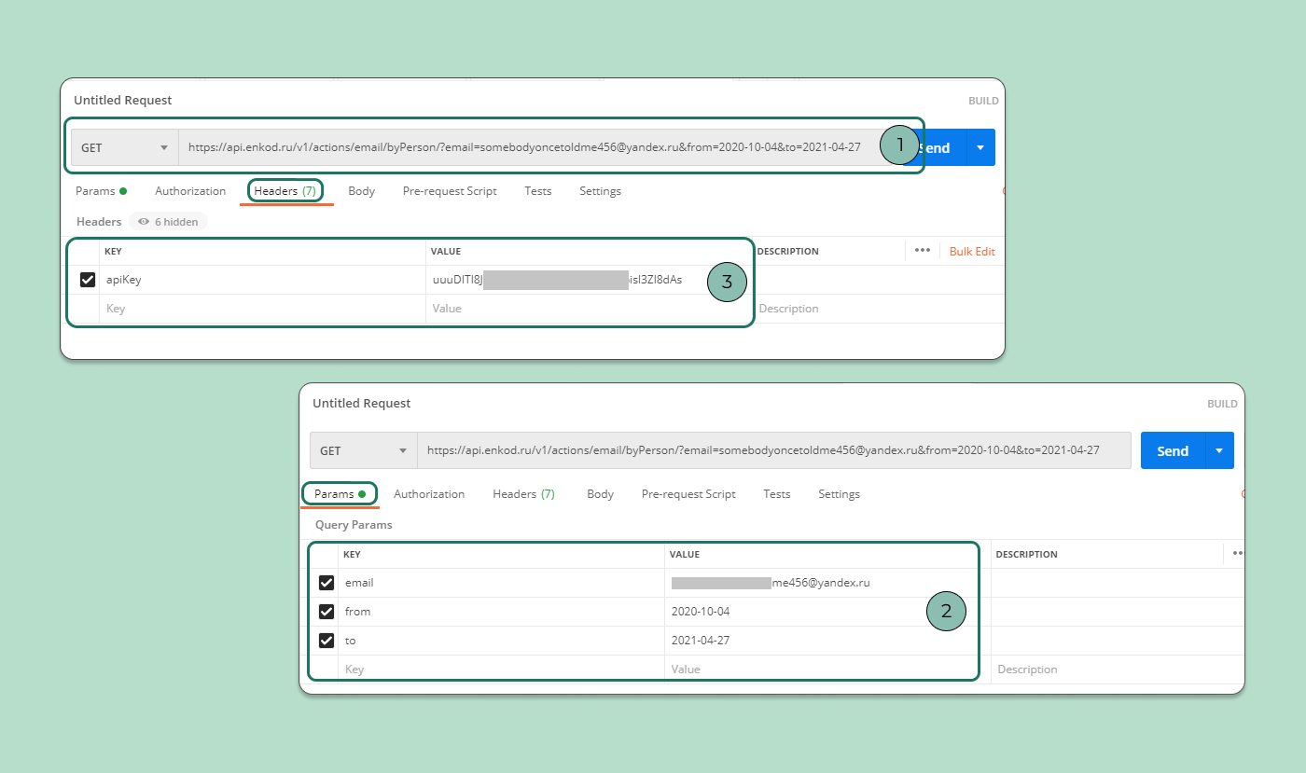Image resolution: width=1306 pixels, height=773 pixels.
Task: Open Authorization tab in top window
Action: click(x=190, y=191)
